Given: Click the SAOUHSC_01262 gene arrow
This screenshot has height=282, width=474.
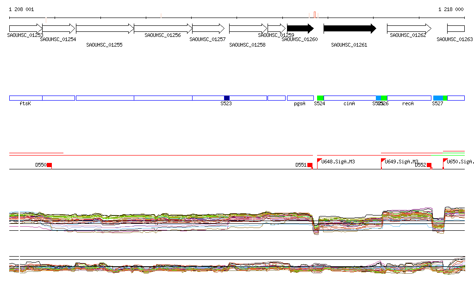Looking at the screenshot, I should (x=408, y=29).
